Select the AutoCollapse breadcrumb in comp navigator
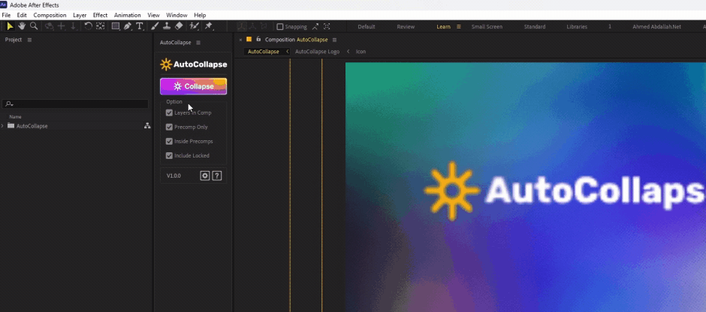The height and width of the screenshot is (312, 706). click(264, 52)
